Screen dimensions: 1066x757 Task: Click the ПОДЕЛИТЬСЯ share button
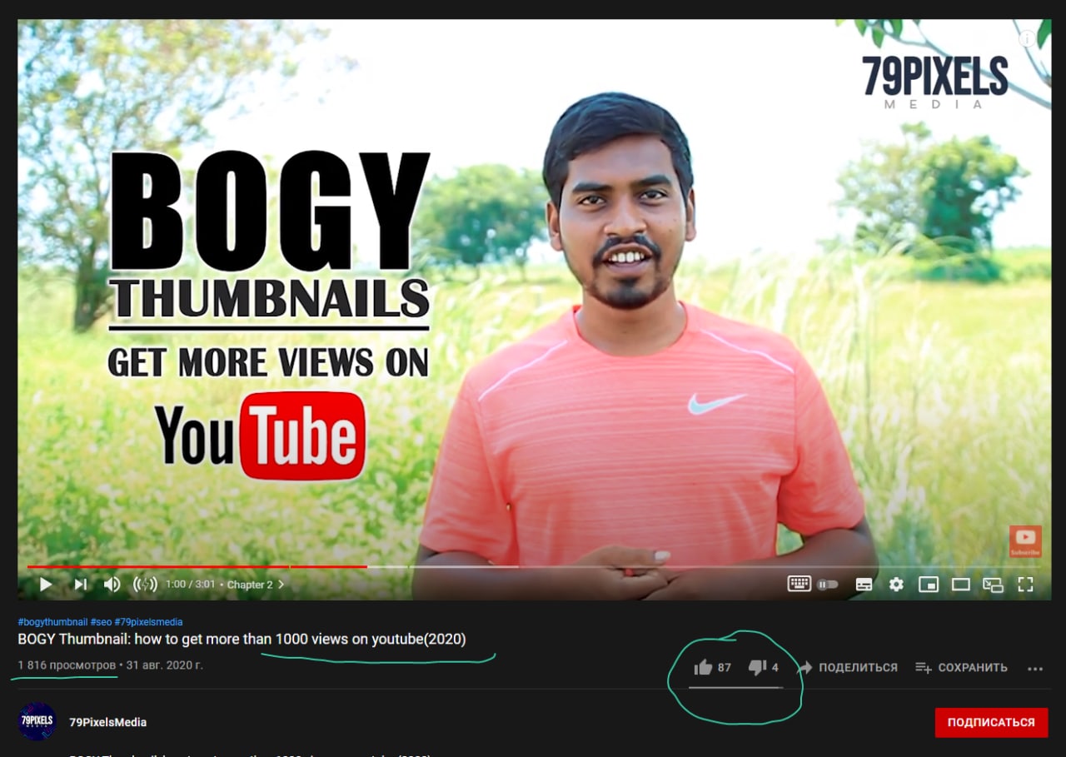click(847, 667)
